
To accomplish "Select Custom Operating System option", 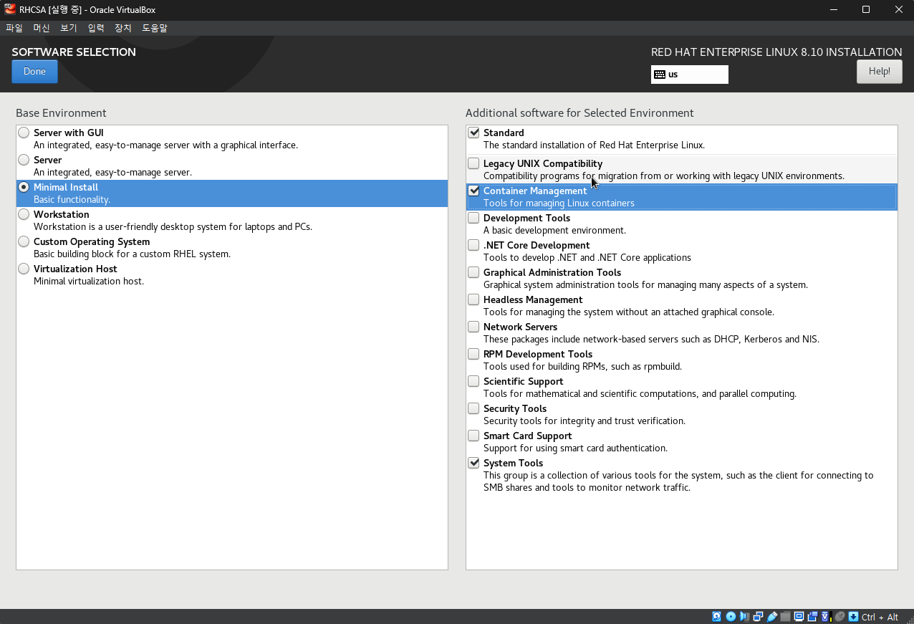I will click(x=24, y=241).
